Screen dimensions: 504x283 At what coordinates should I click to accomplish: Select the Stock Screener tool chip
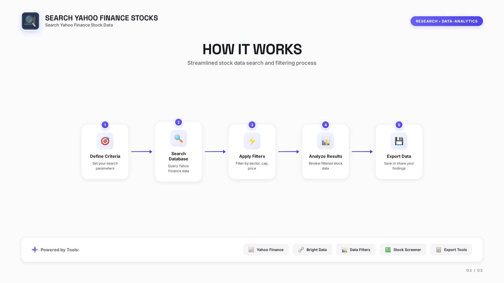403,250
